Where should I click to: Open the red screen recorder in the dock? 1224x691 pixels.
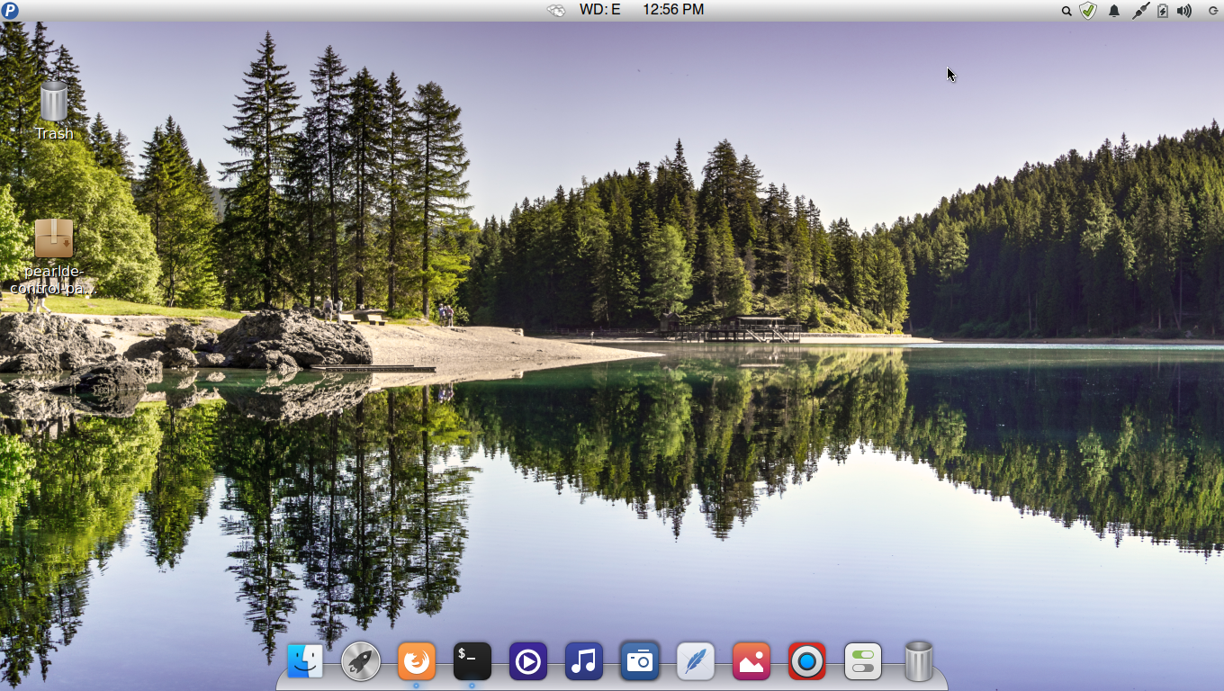[807, 662]
